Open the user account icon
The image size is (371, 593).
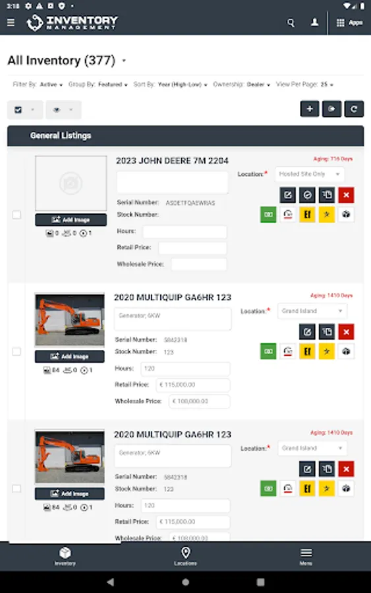pyautogui.click(x=314, y=22)
